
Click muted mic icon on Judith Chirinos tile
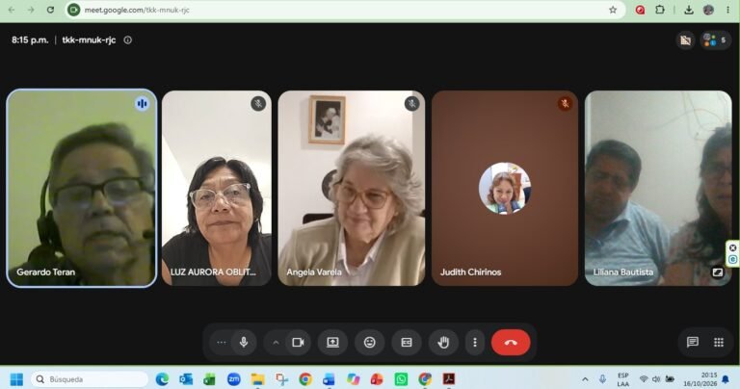coord(565,103)
